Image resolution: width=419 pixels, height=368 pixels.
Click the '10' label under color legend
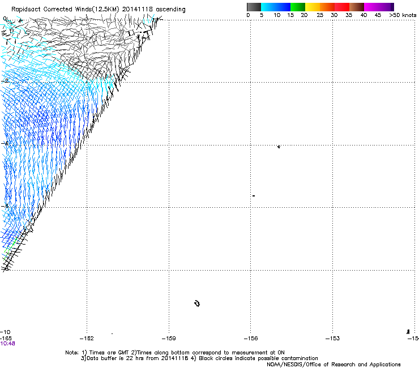pos(277,15)
